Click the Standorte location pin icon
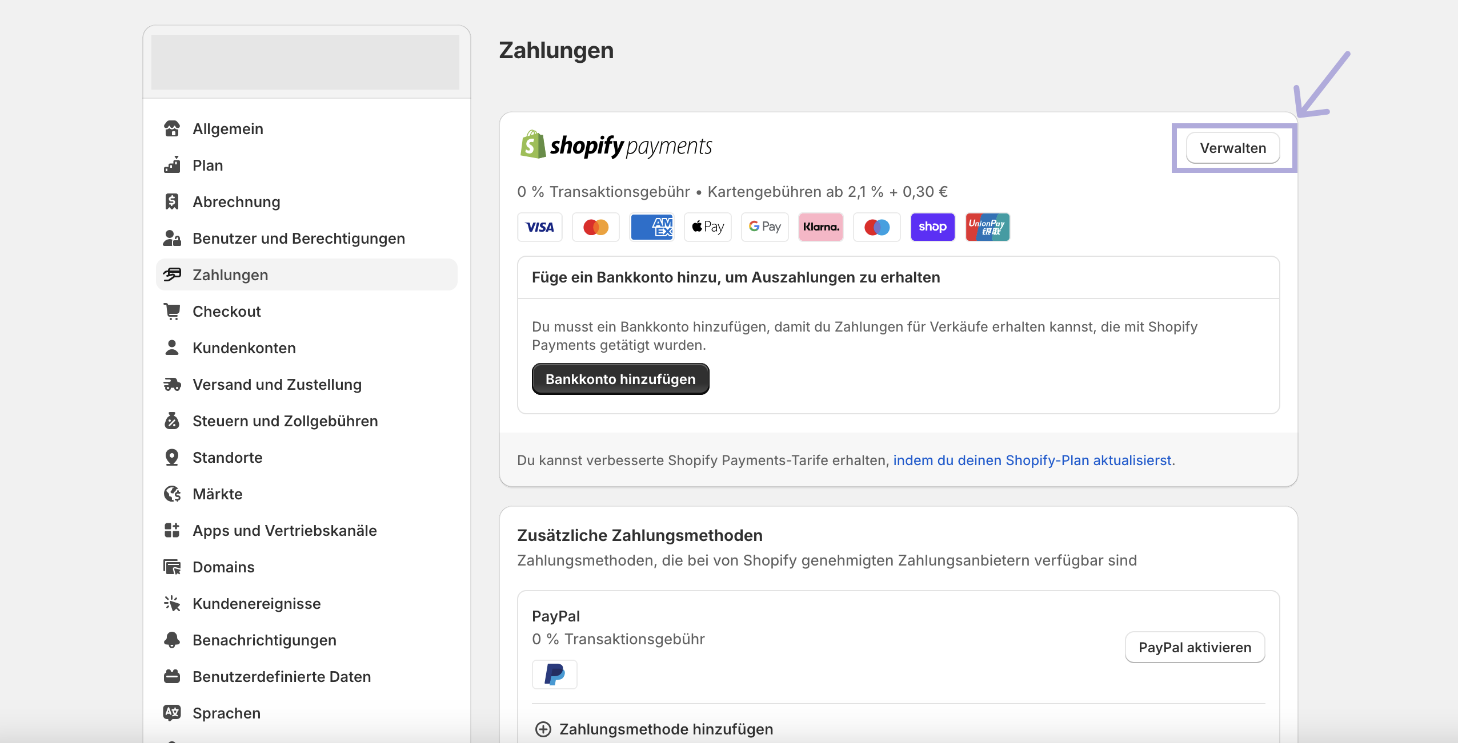The height and width of the screenshot is (743, 1458). coord(172,458)
